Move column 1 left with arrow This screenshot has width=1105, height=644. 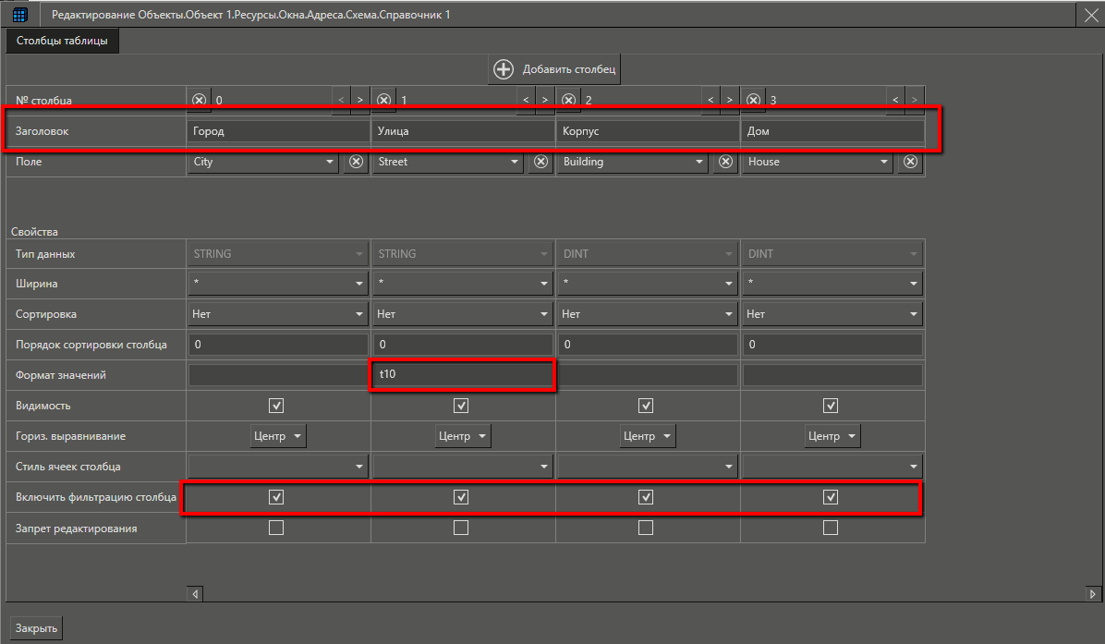(x=526, y=100)
